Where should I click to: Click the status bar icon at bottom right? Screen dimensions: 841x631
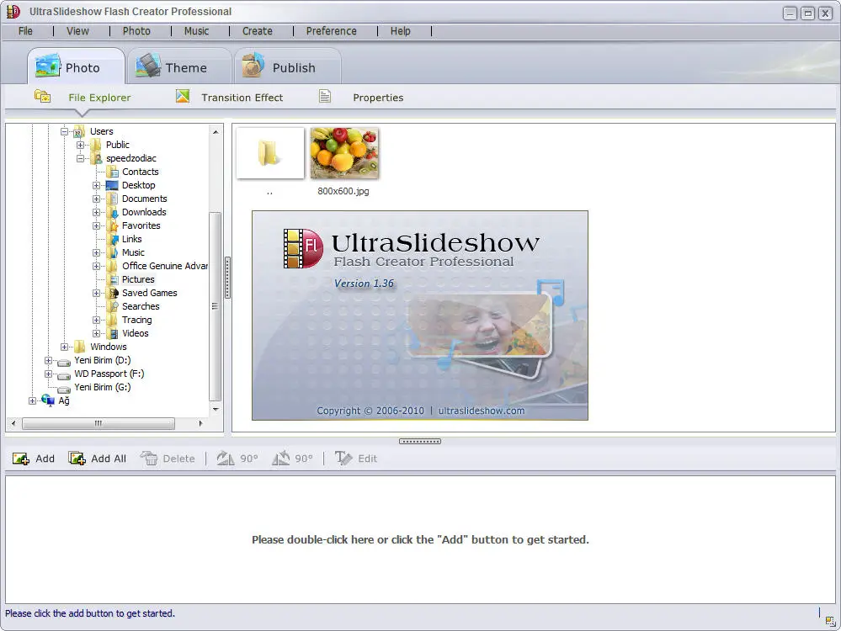coord(830,621)
